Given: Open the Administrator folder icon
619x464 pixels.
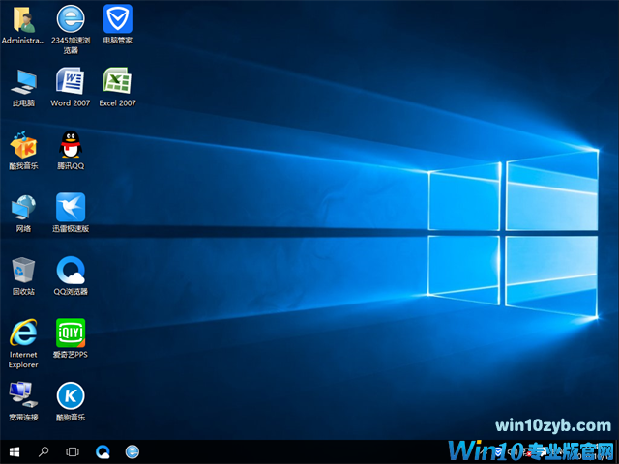Looking at the screenshot, I should [23, 19].
